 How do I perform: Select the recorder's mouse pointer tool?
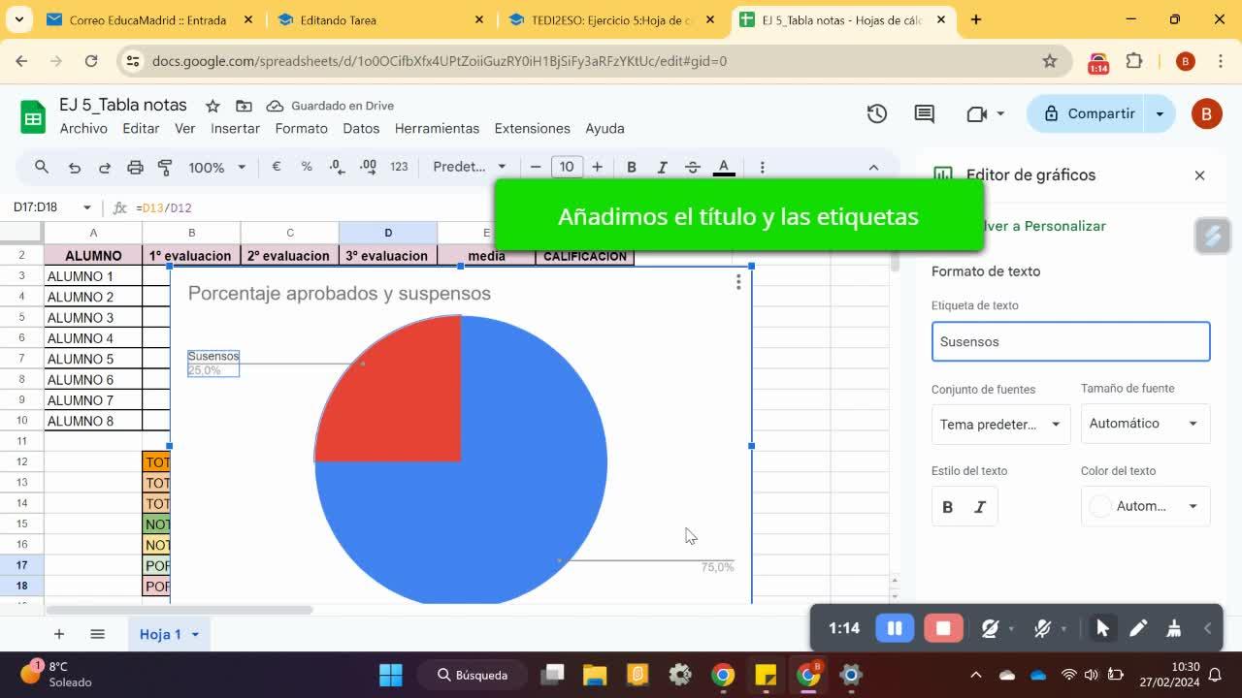1102,628
